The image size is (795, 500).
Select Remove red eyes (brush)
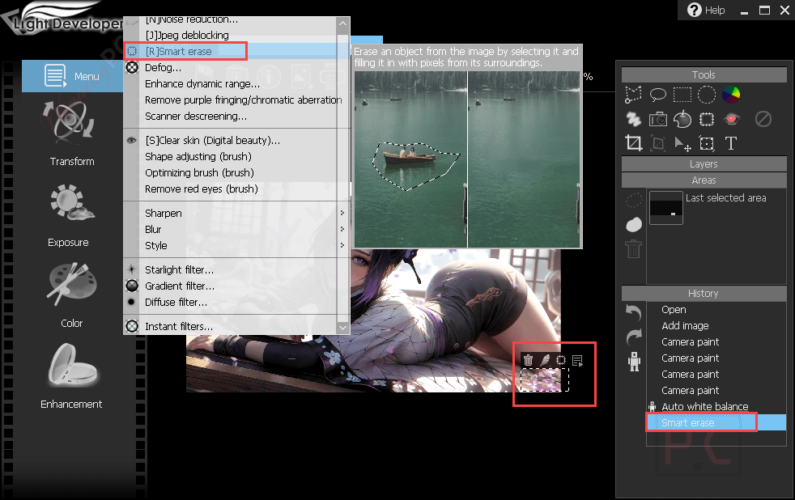230,189
